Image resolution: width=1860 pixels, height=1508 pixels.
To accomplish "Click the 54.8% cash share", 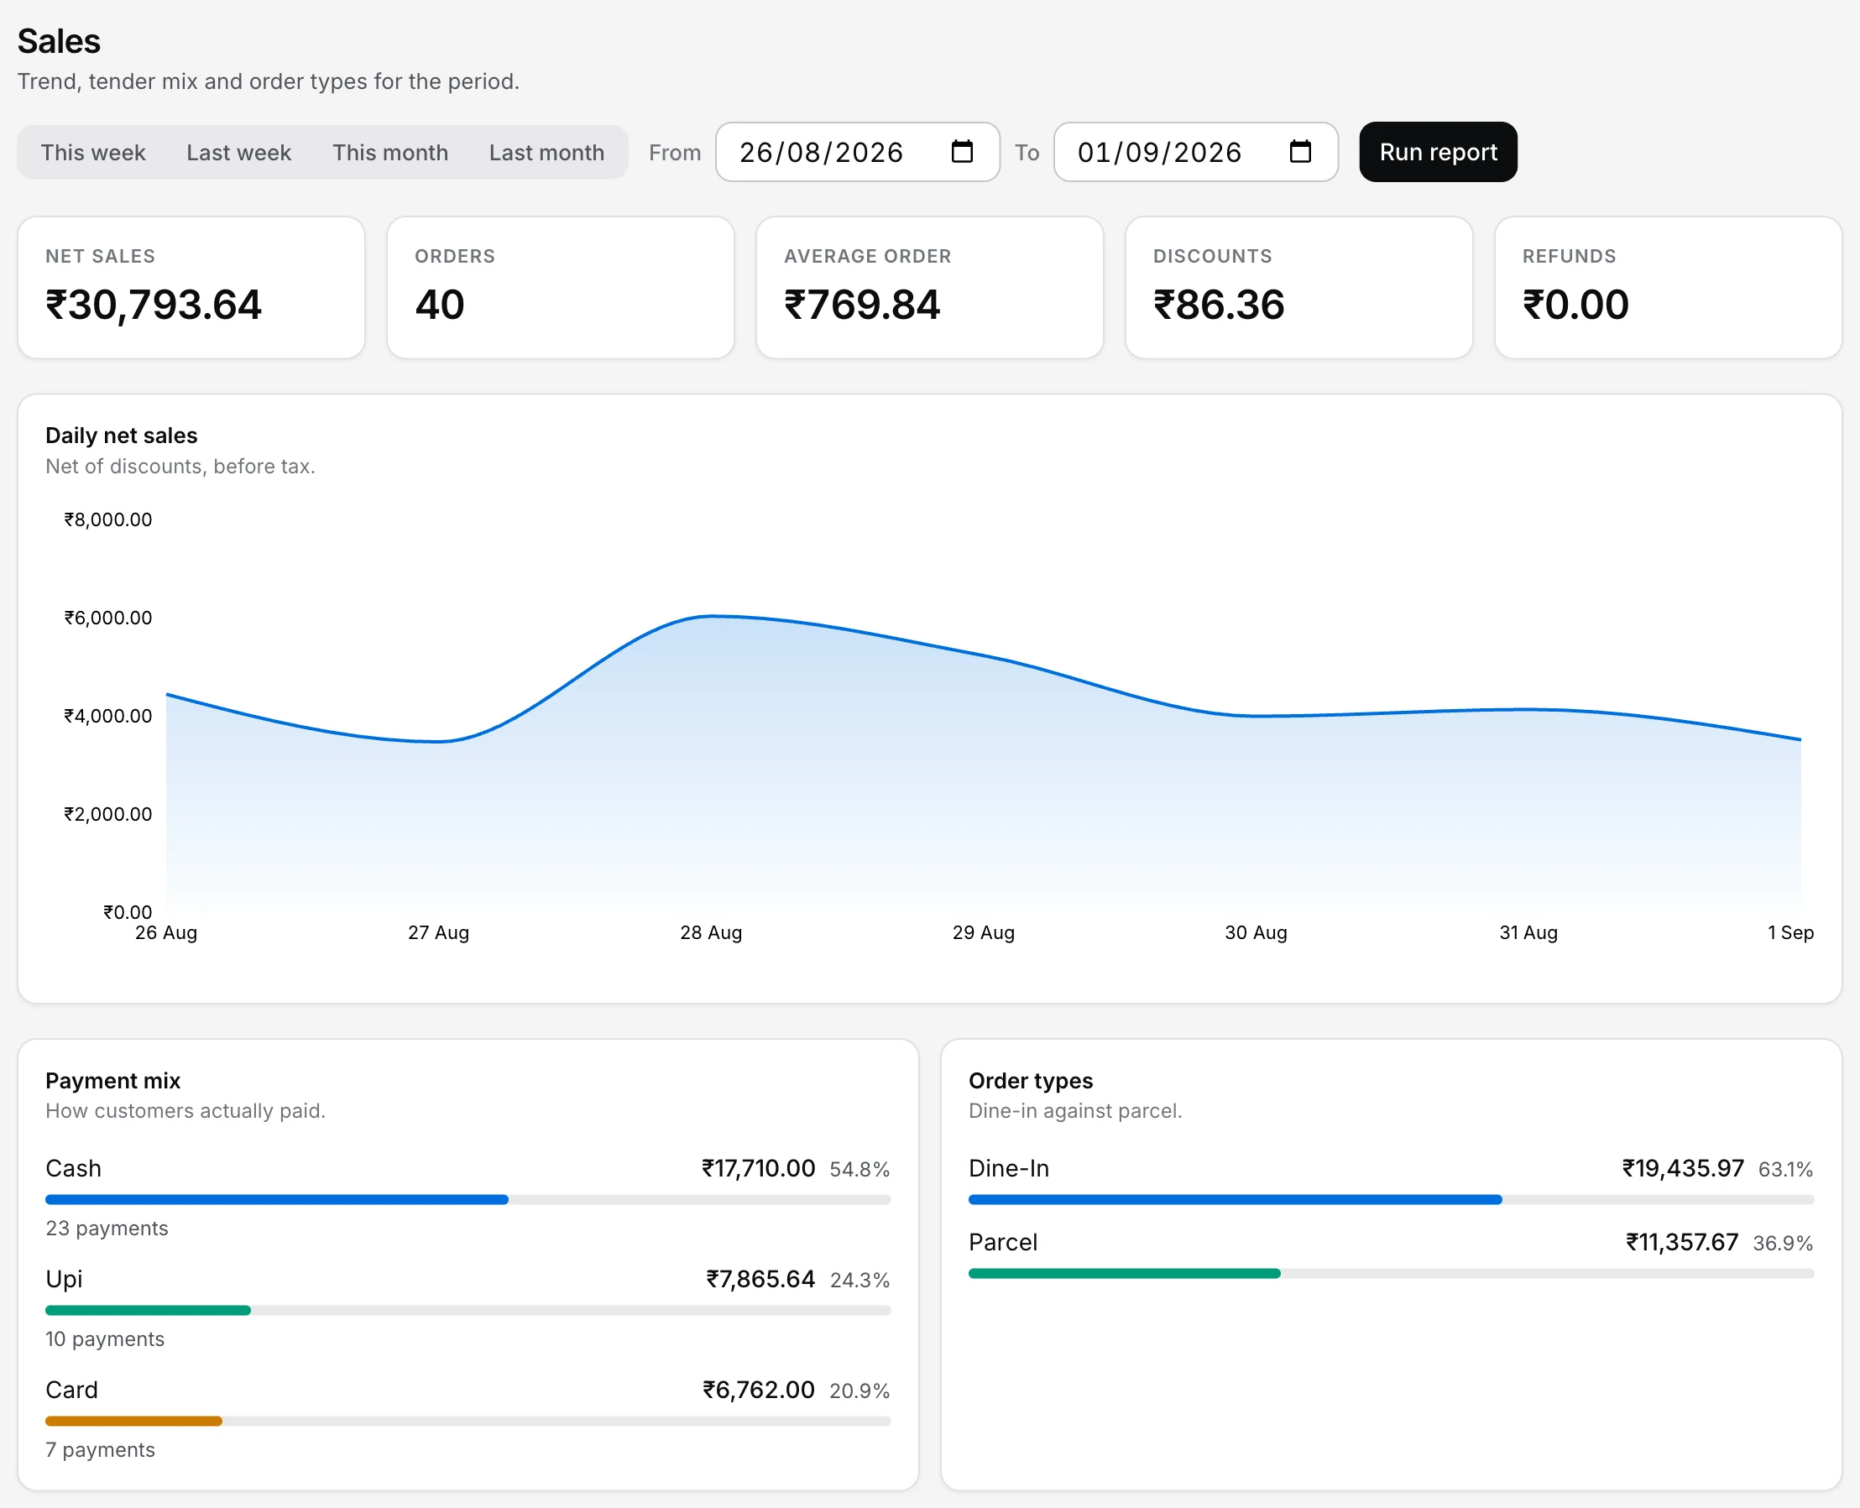I will [859, 1169].
